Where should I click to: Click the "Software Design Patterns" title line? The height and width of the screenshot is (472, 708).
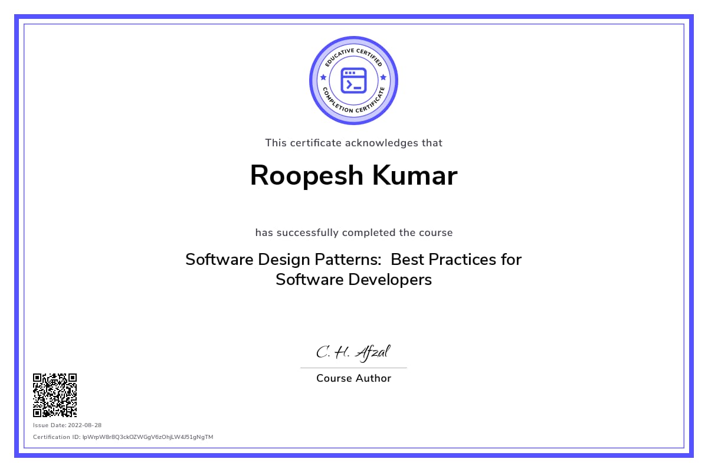tap(353, 259)
